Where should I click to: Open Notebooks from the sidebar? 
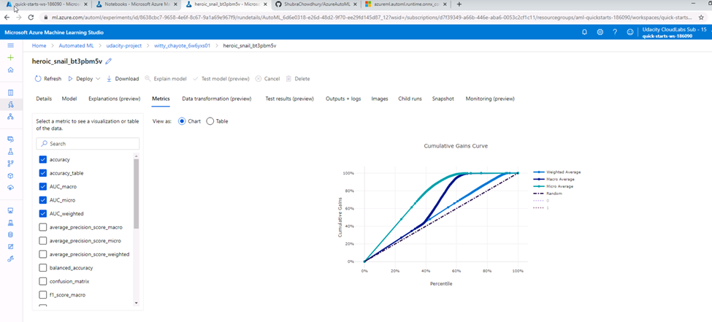click(11, 93)
